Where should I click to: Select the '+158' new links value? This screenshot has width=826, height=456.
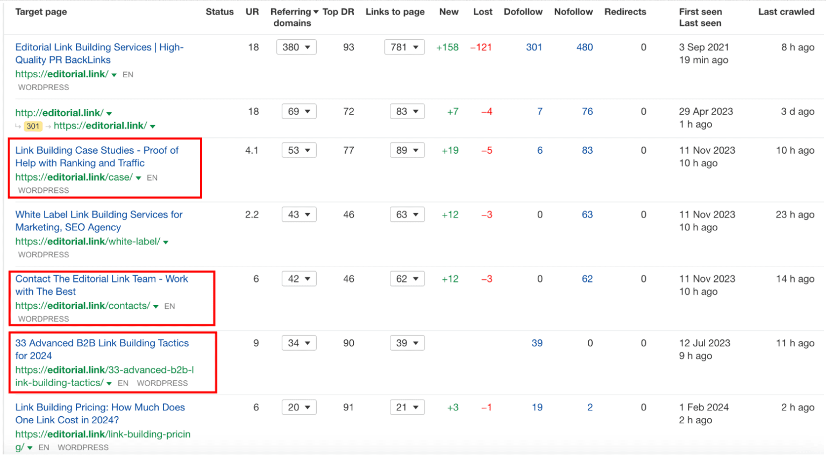click(x=447, y=47)
